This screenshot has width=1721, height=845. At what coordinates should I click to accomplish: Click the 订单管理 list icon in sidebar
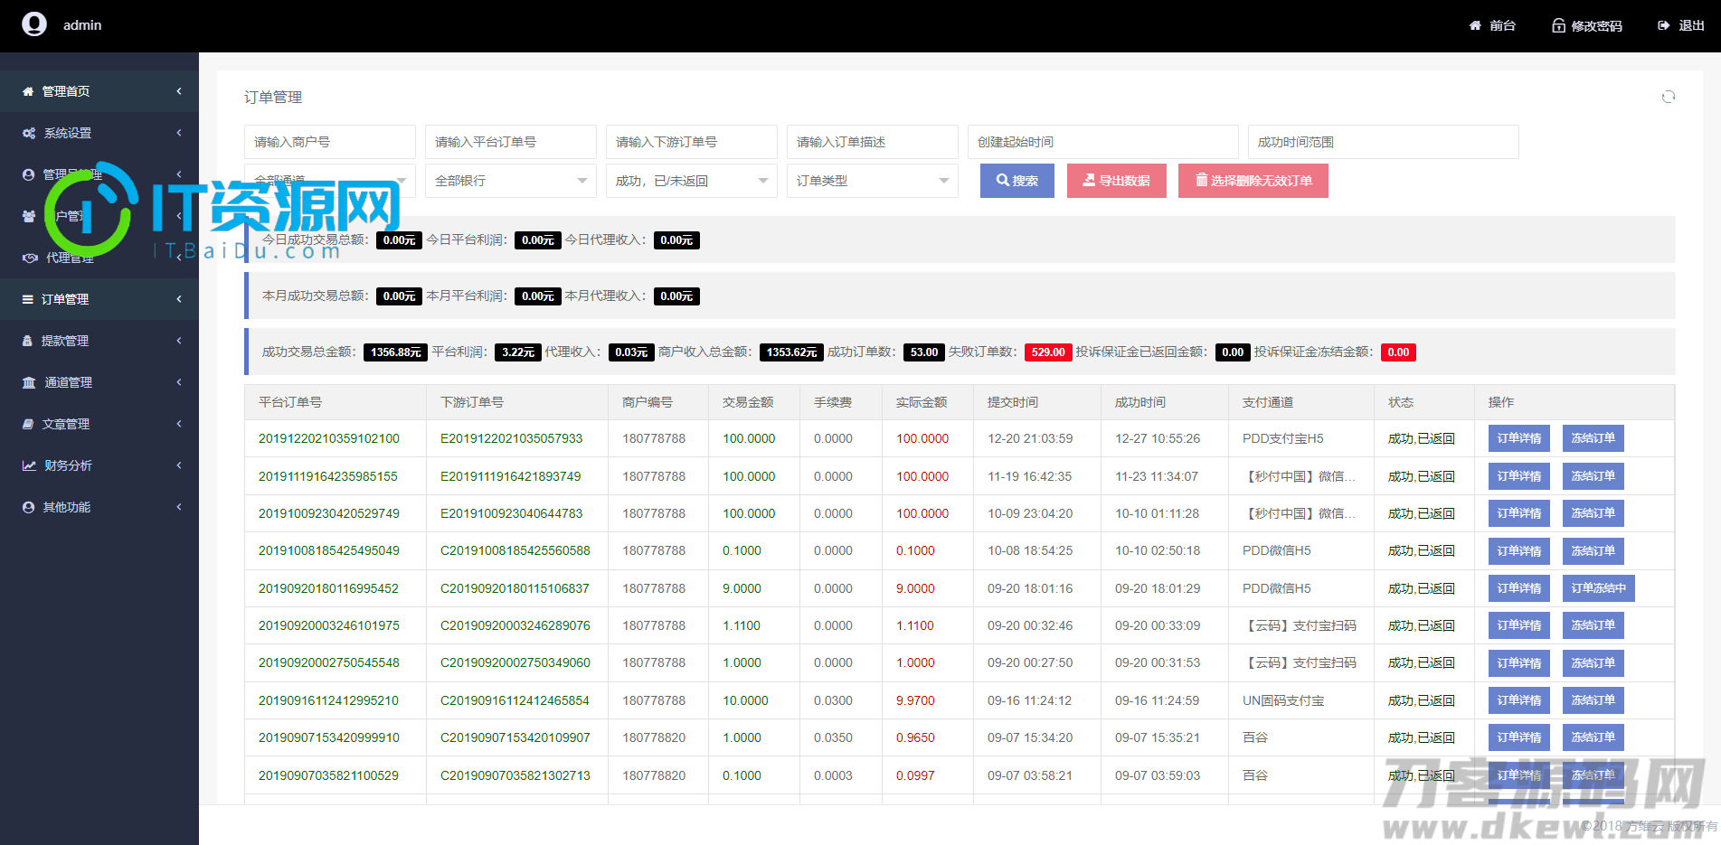pyautogui.click(x=28, y=299)
